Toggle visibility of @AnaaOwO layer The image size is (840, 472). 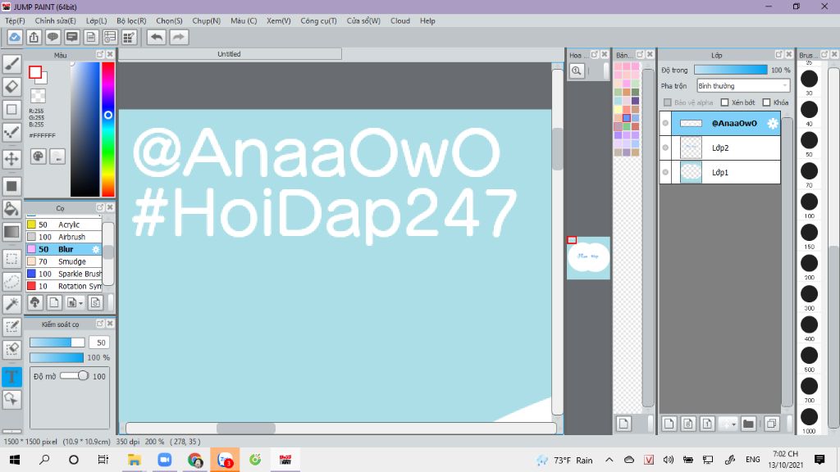[665, 123]
